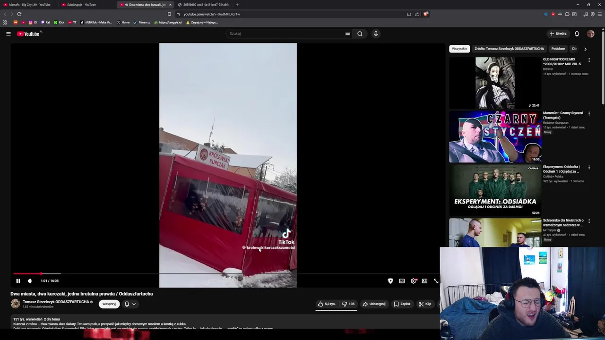Create a clip with the Klip button

(x=425, y=304)
